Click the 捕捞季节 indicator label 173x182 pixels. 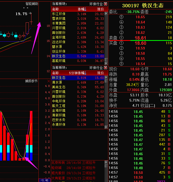(x=31, y=81)
